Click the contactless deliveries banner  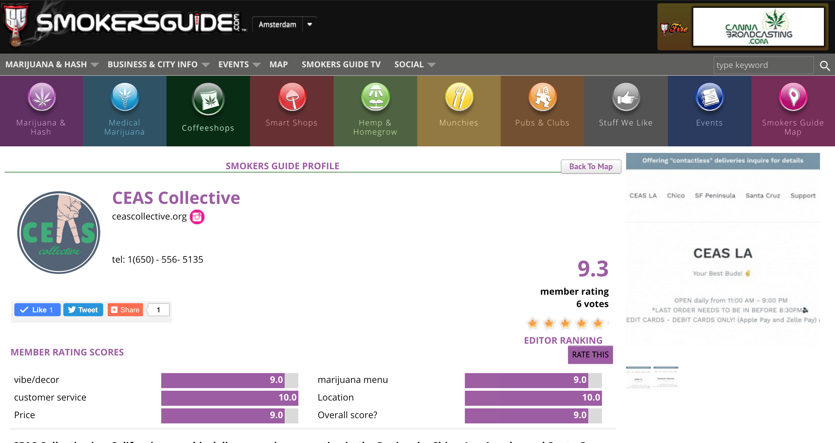[x=723, y=161]
